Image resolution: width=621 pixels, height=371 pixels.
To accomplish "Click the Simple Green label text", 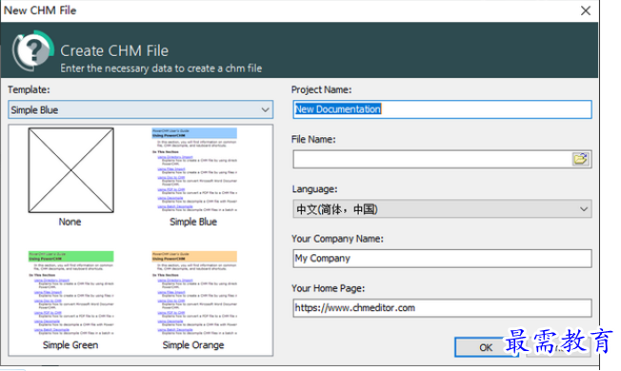I will [70, 345].
